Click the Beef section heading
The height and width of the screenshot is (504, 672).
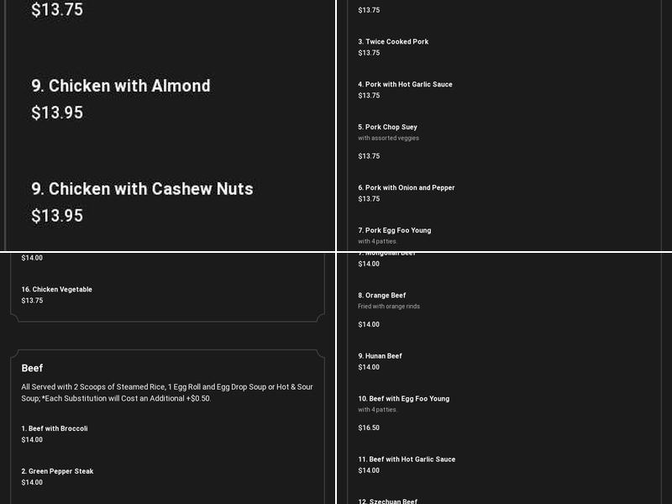coord(32,368)
